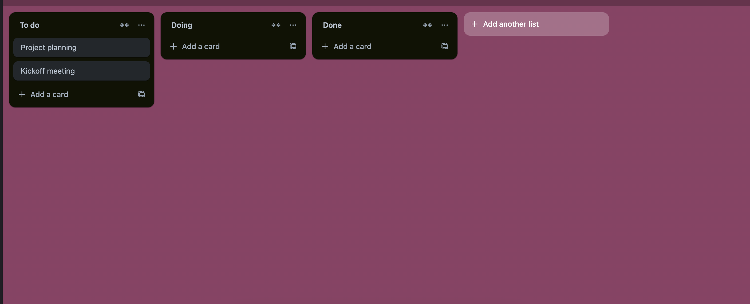Screen dimensions: 750x304
Task: Collapse the Done list
Action: [x=427, y=25]
